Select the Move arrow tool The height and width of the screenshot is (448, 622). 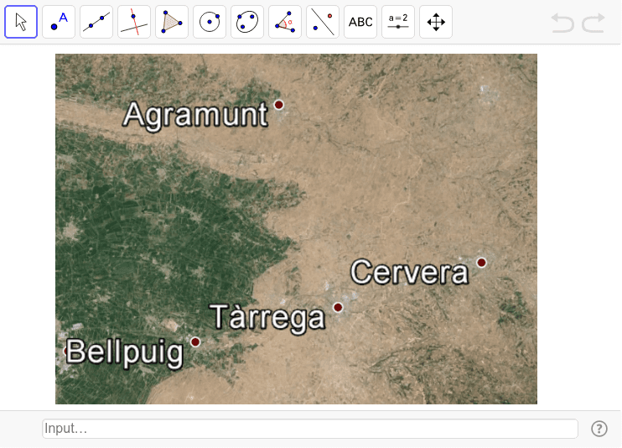(x=21, y=22)
